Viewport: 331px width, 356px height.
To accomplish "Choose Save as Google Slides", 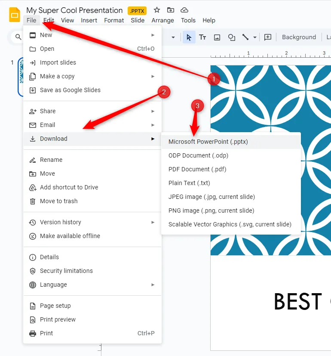I will tap(92, 90).
